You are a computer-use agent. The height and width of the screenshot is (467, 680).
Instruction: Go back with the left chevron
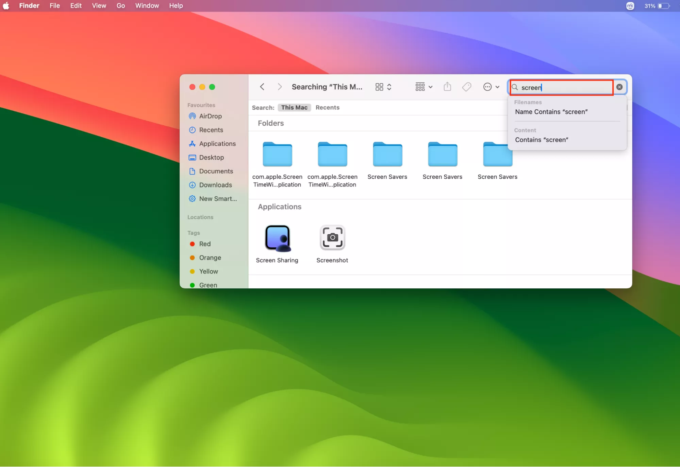tap(262, 87)
